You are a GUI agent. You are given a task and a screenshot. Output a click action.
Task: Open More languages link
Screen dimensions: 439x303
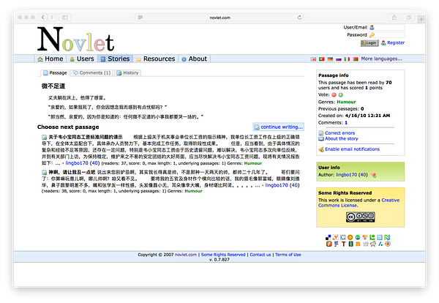pos(381,59)
